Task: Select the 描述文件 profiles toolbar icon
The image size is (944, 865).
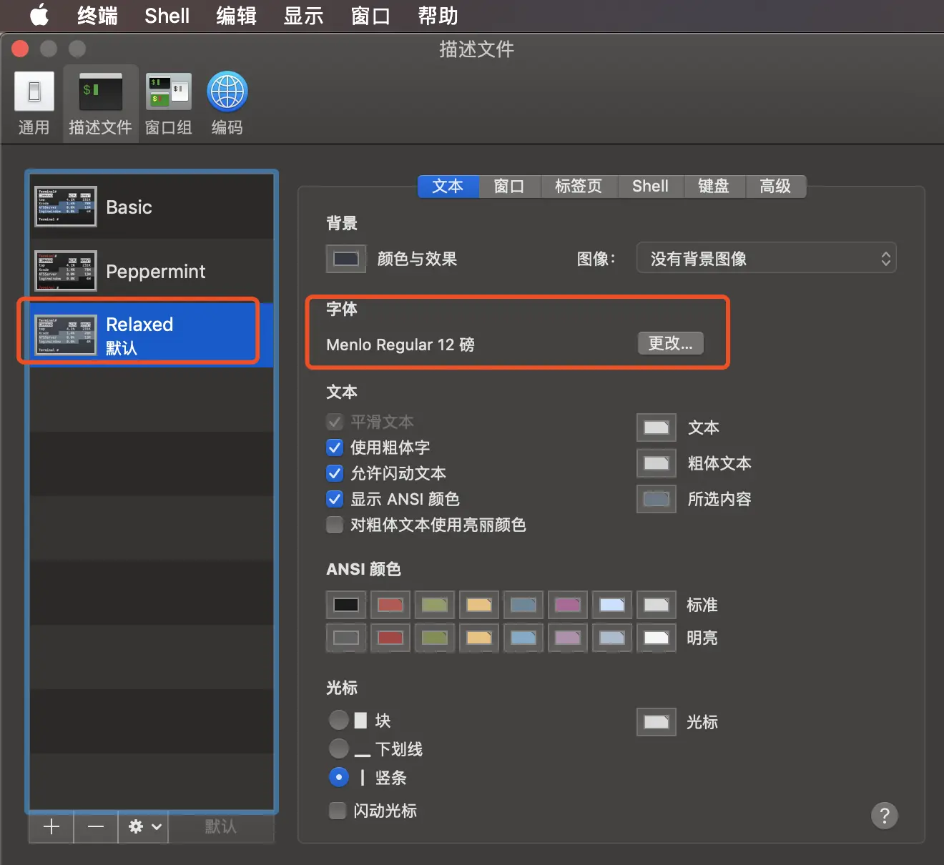Action: 100,104
